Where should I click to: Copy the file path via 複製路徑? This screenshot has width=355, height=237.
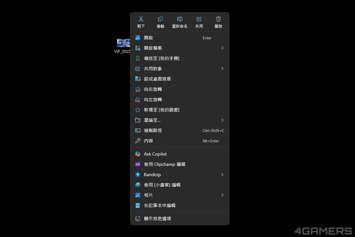click(153, 130)
